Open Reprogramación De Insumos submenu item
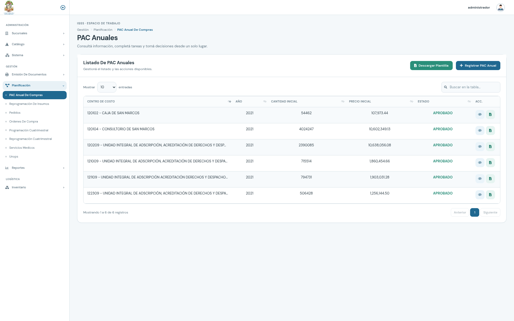The height and width of the screenshot is (321, 514). pyautogui.click(x=35, y=104)
